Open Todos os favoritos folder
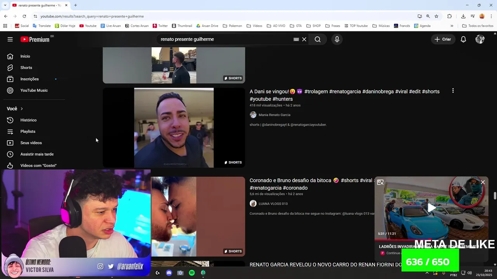This screenshot has width=497, height=279. [x=478, y=26]
